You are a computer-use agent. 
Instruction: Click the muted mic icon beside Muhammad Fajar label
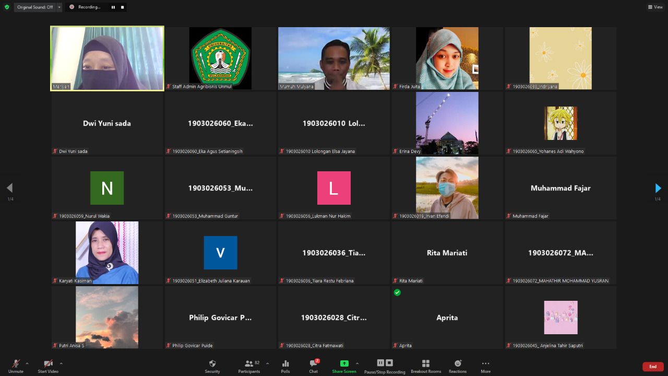pos(509,216)
